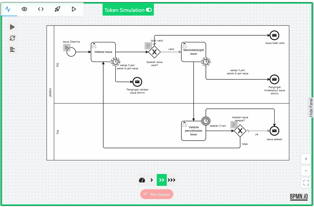Image resolution: width=314 pixels, height=207 pixels.
Task: Open the simulation log from the sidebar
Action: point(12,49)
